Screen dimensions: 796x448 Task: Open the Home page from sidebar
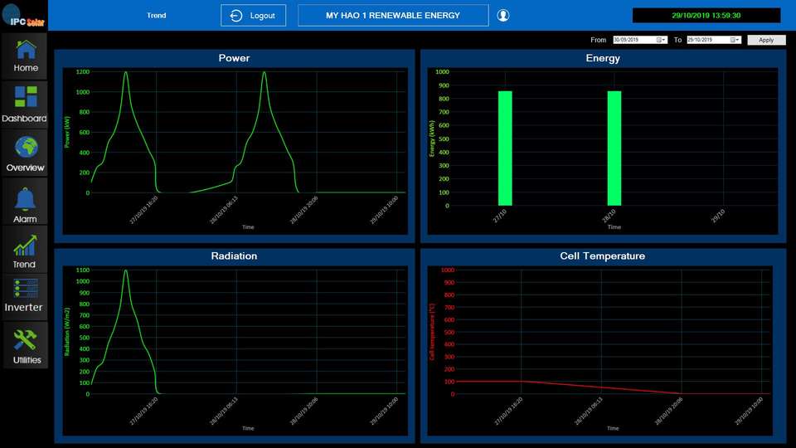[25, 55]
